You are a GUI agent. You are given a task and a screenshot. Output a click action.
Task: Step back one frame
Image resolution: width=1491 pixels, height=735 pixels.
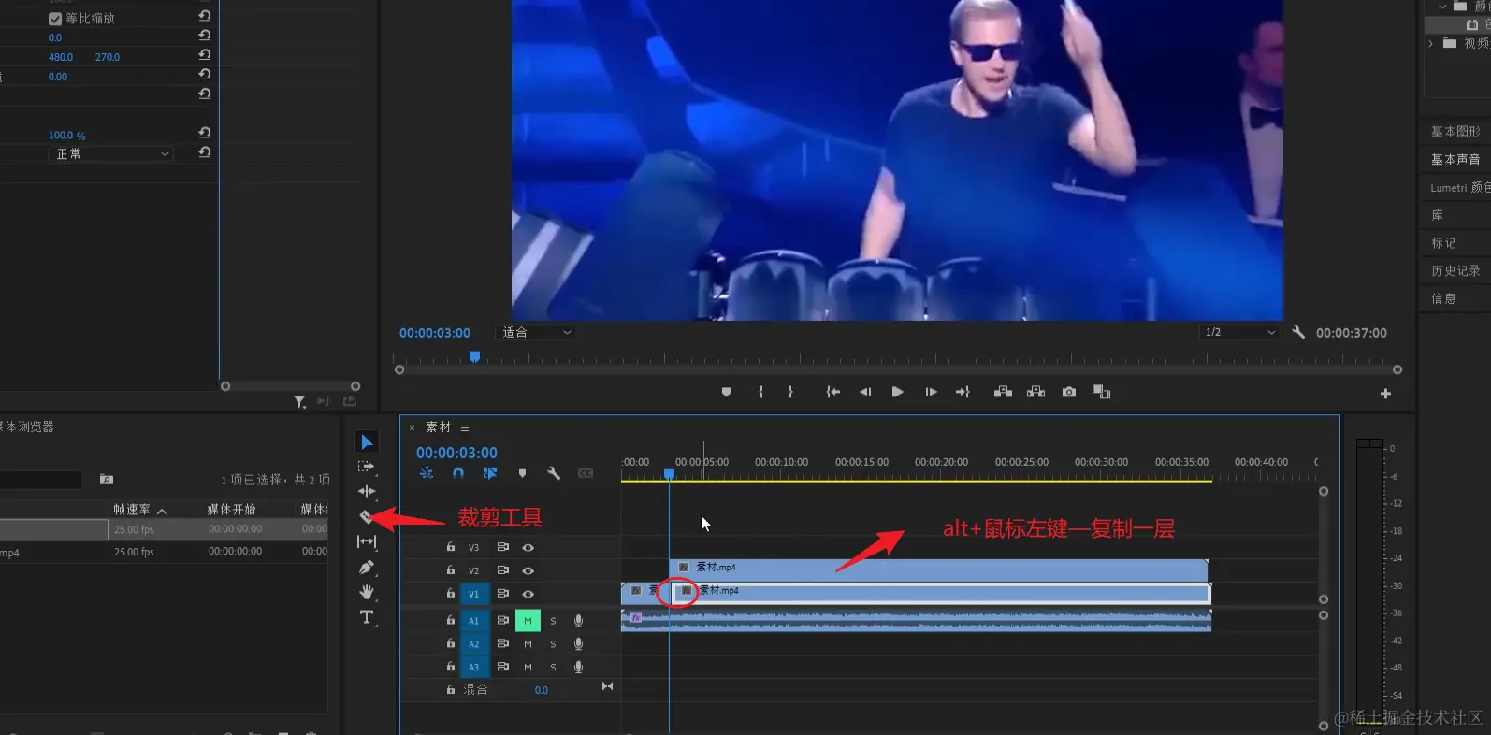point(865,392)
